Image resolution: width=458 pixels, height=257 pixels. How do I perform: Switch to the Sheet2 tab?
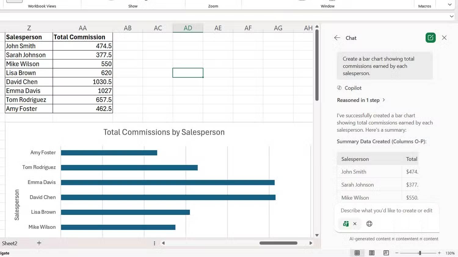coord(9,243)
